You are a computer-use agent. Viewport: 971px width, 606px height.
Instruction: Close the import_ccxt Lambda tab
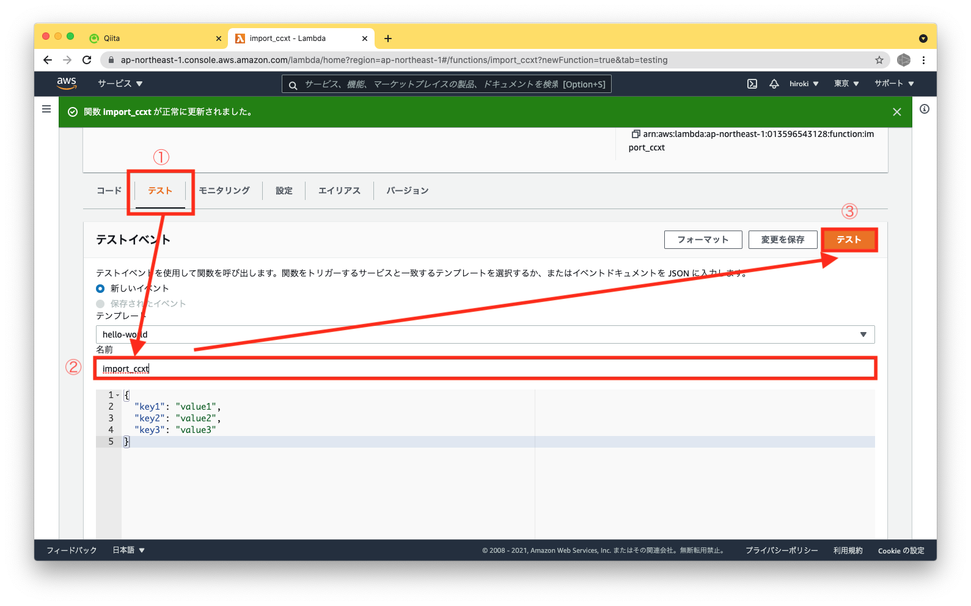[x=365, y=39]
